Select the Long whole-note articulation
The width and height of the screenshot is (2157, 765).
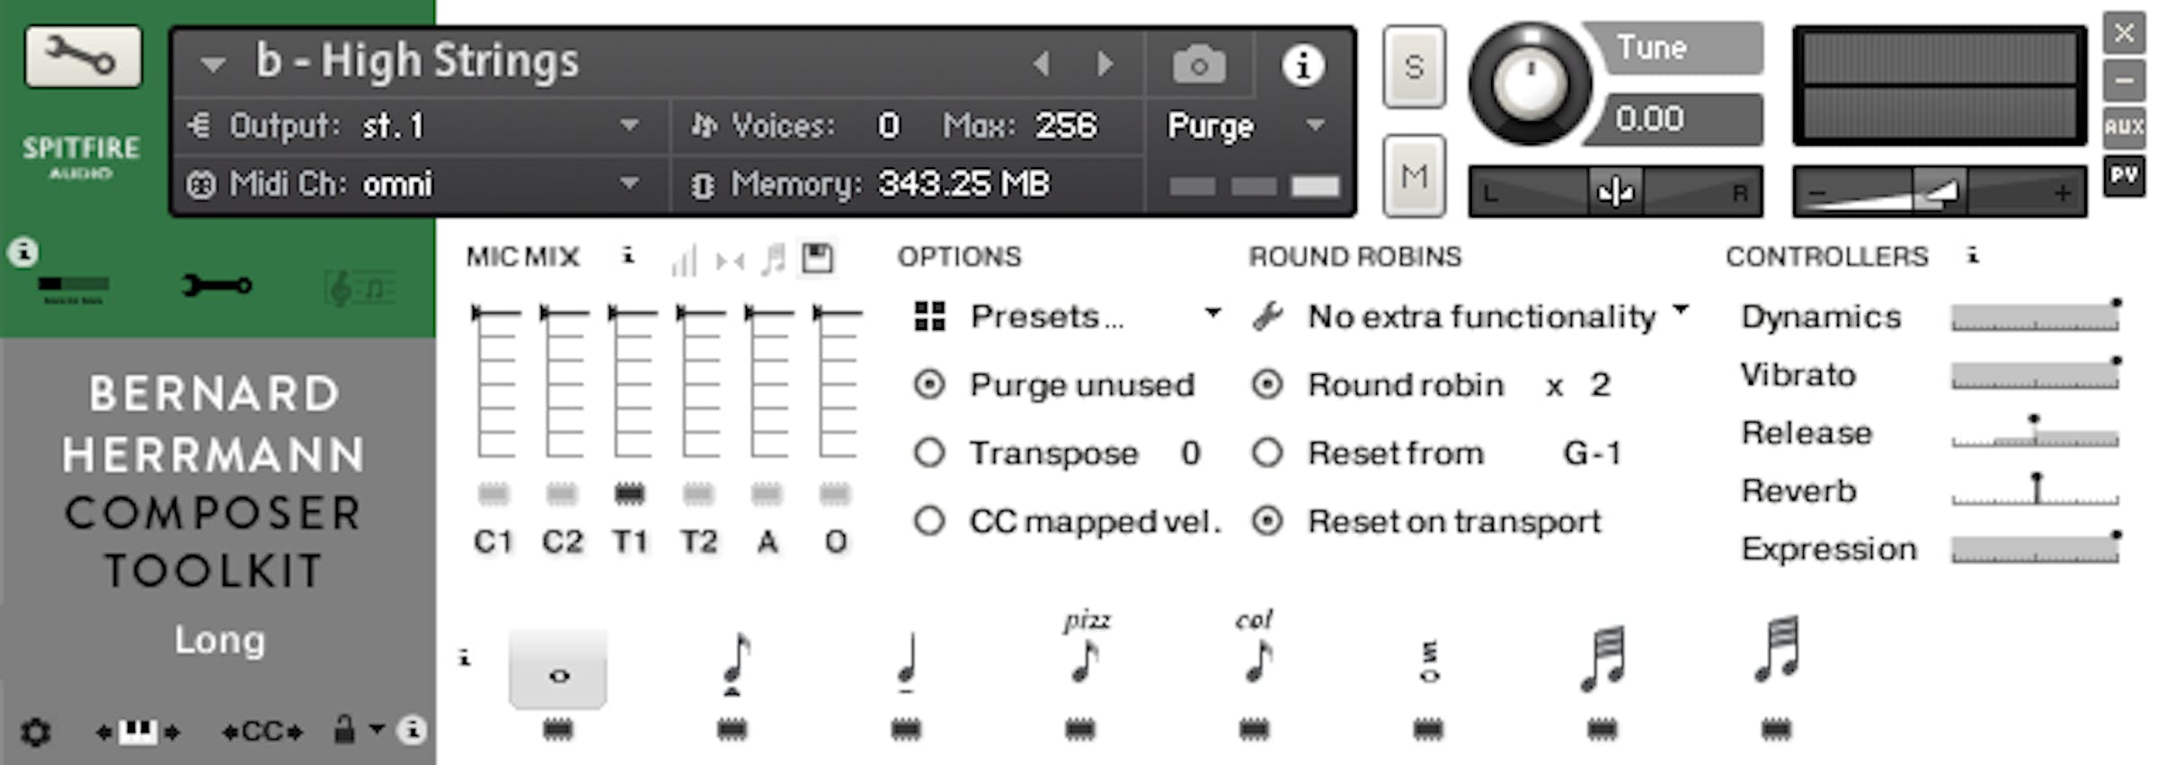coord(558,669)
